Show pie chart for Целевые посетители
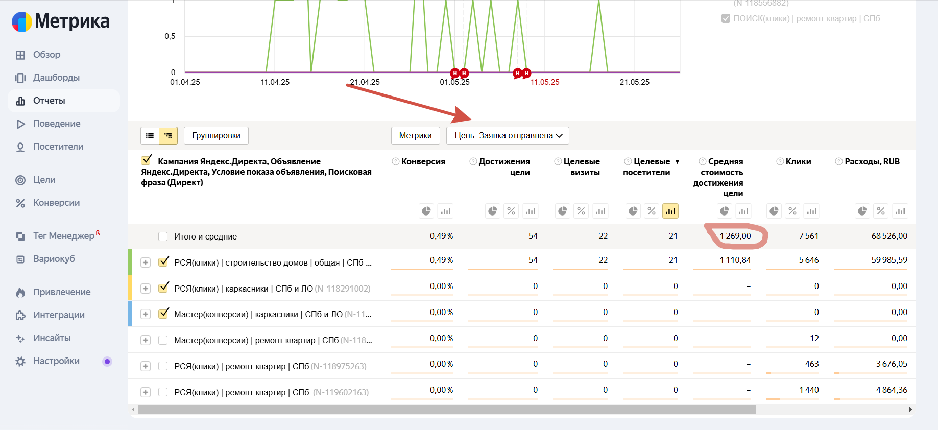Image resolution: width=938 pixels, height=430 pixels. (x=633, y=211)
